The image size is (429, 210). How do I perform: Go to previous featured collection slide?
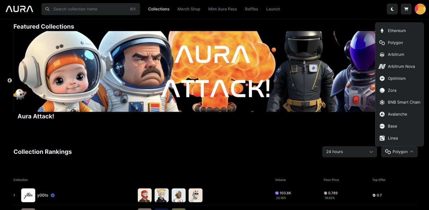[10, 81]
